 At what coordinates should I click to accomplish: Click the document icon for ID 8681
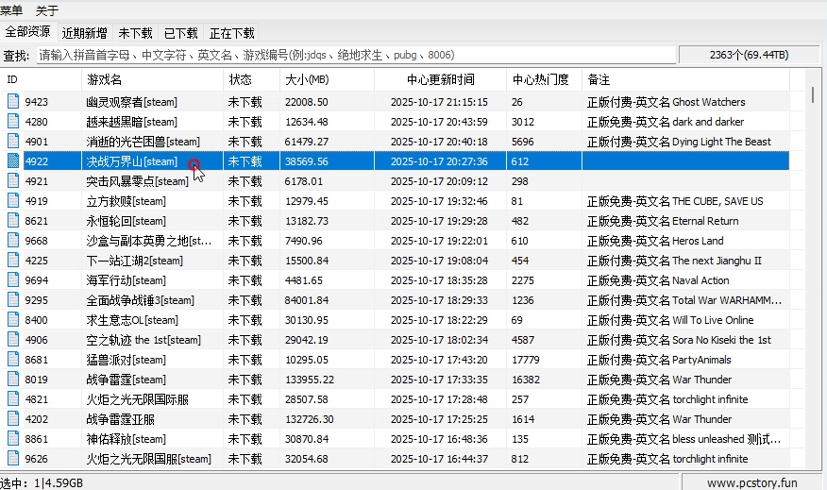pyautogui.click(x=13, y=360)
